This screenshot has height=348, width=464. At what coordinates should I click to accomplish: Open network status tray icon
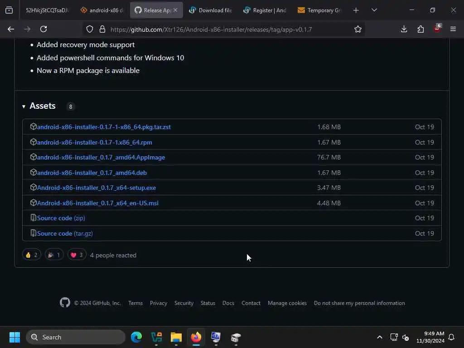pyautogui.click(x=394, y=337)
